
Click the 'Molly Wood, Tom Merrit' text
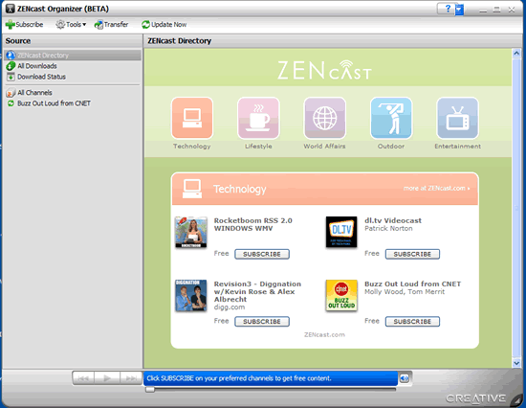click(405, 292)
